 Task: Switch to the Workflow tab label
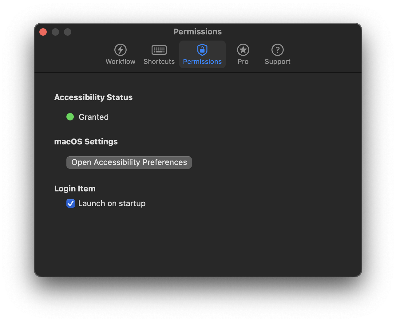coord(121,62)
